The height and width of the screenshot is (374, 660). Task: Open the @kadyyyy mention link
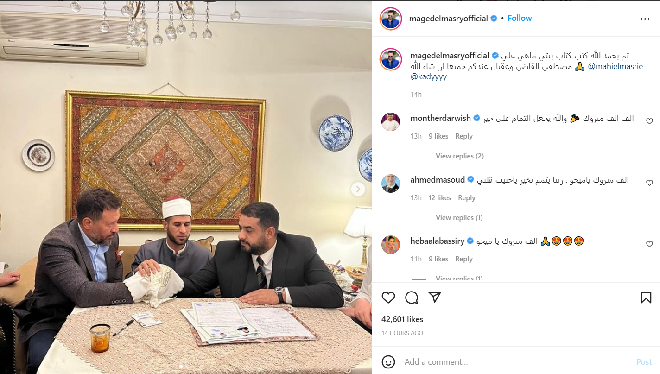click(429, 77)
